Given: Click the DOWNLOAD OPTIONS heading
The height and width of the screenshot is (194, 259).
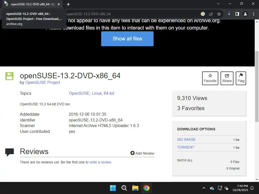Looking at the screenshot, I should click(196, 129).
